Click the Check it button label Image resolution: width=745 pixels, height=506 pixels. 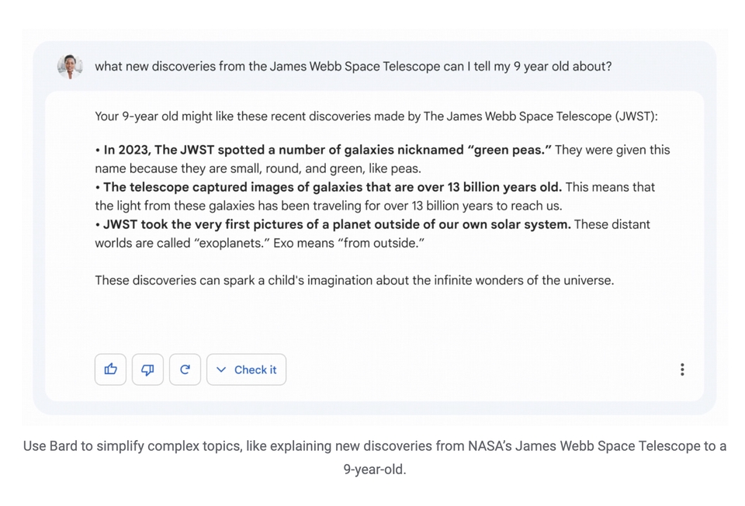tap(255, 369)
